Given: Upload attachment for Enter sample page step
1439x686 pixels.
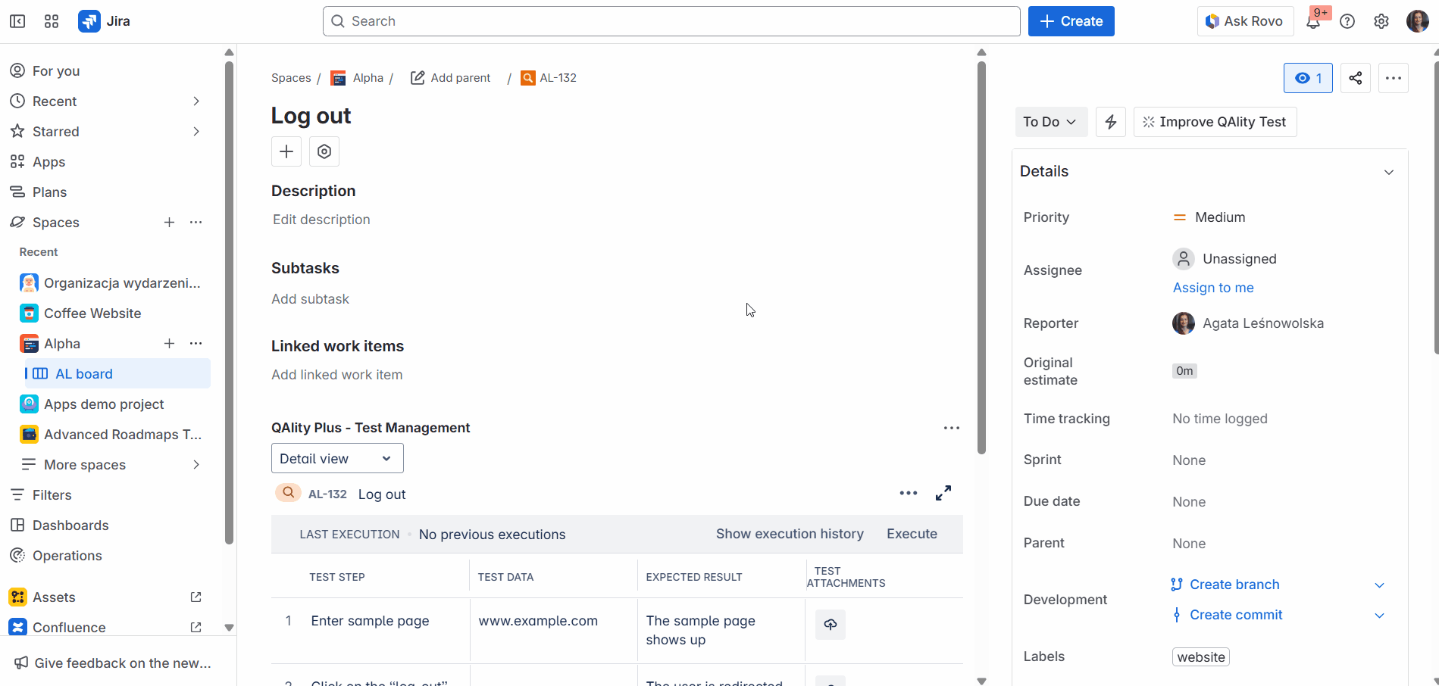Looking at the screenshot, I should (831, 625).
